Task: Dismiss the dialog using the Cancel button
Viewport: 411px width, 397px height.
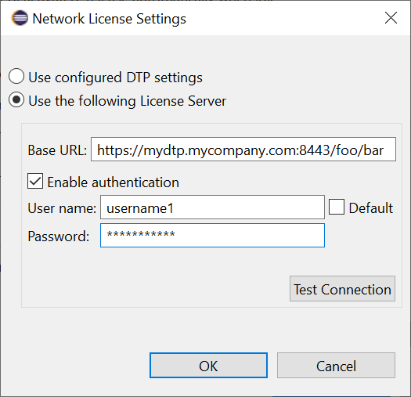Action: pos(336,365)
